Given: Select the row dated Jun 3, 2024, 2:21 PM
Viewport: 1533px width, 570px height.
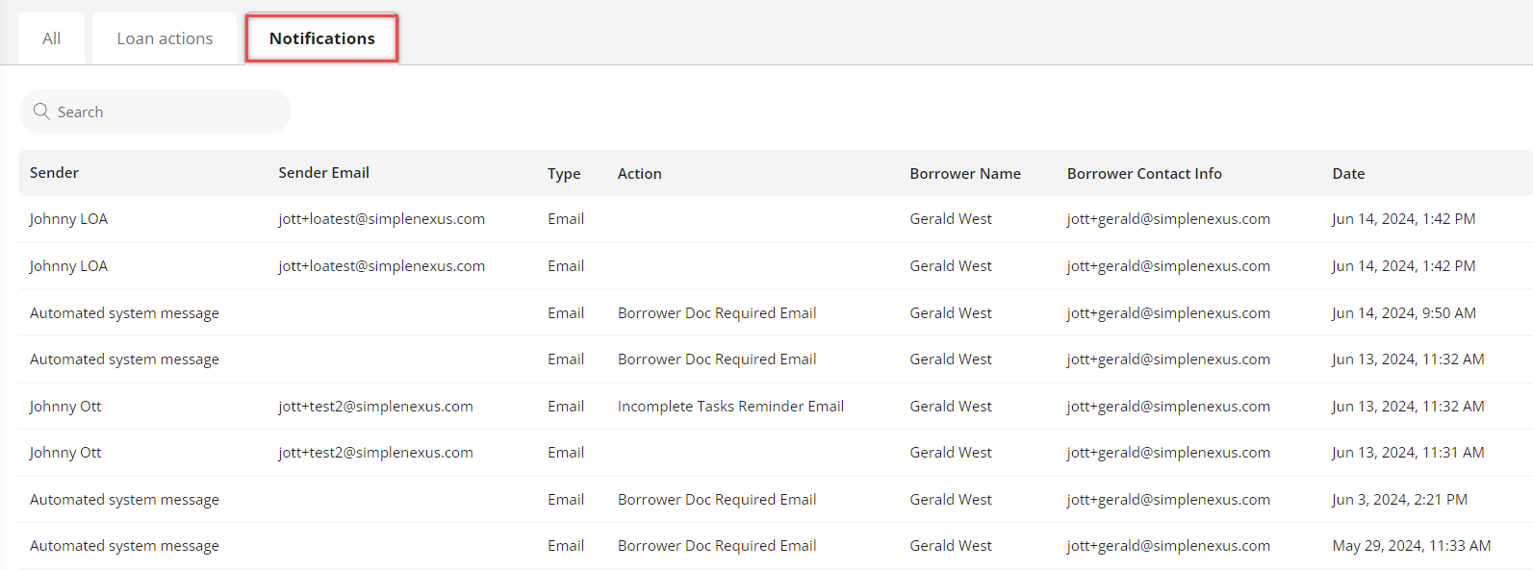Looking at the screenshot, I should coord(1399,500).
